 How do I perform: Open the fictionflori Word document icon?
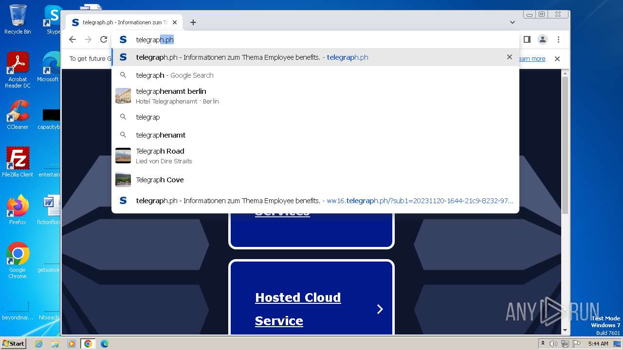49,210
